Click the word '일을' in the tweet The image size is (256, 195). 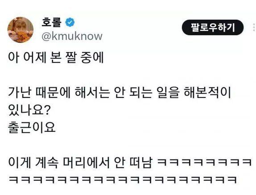(168, 93)
